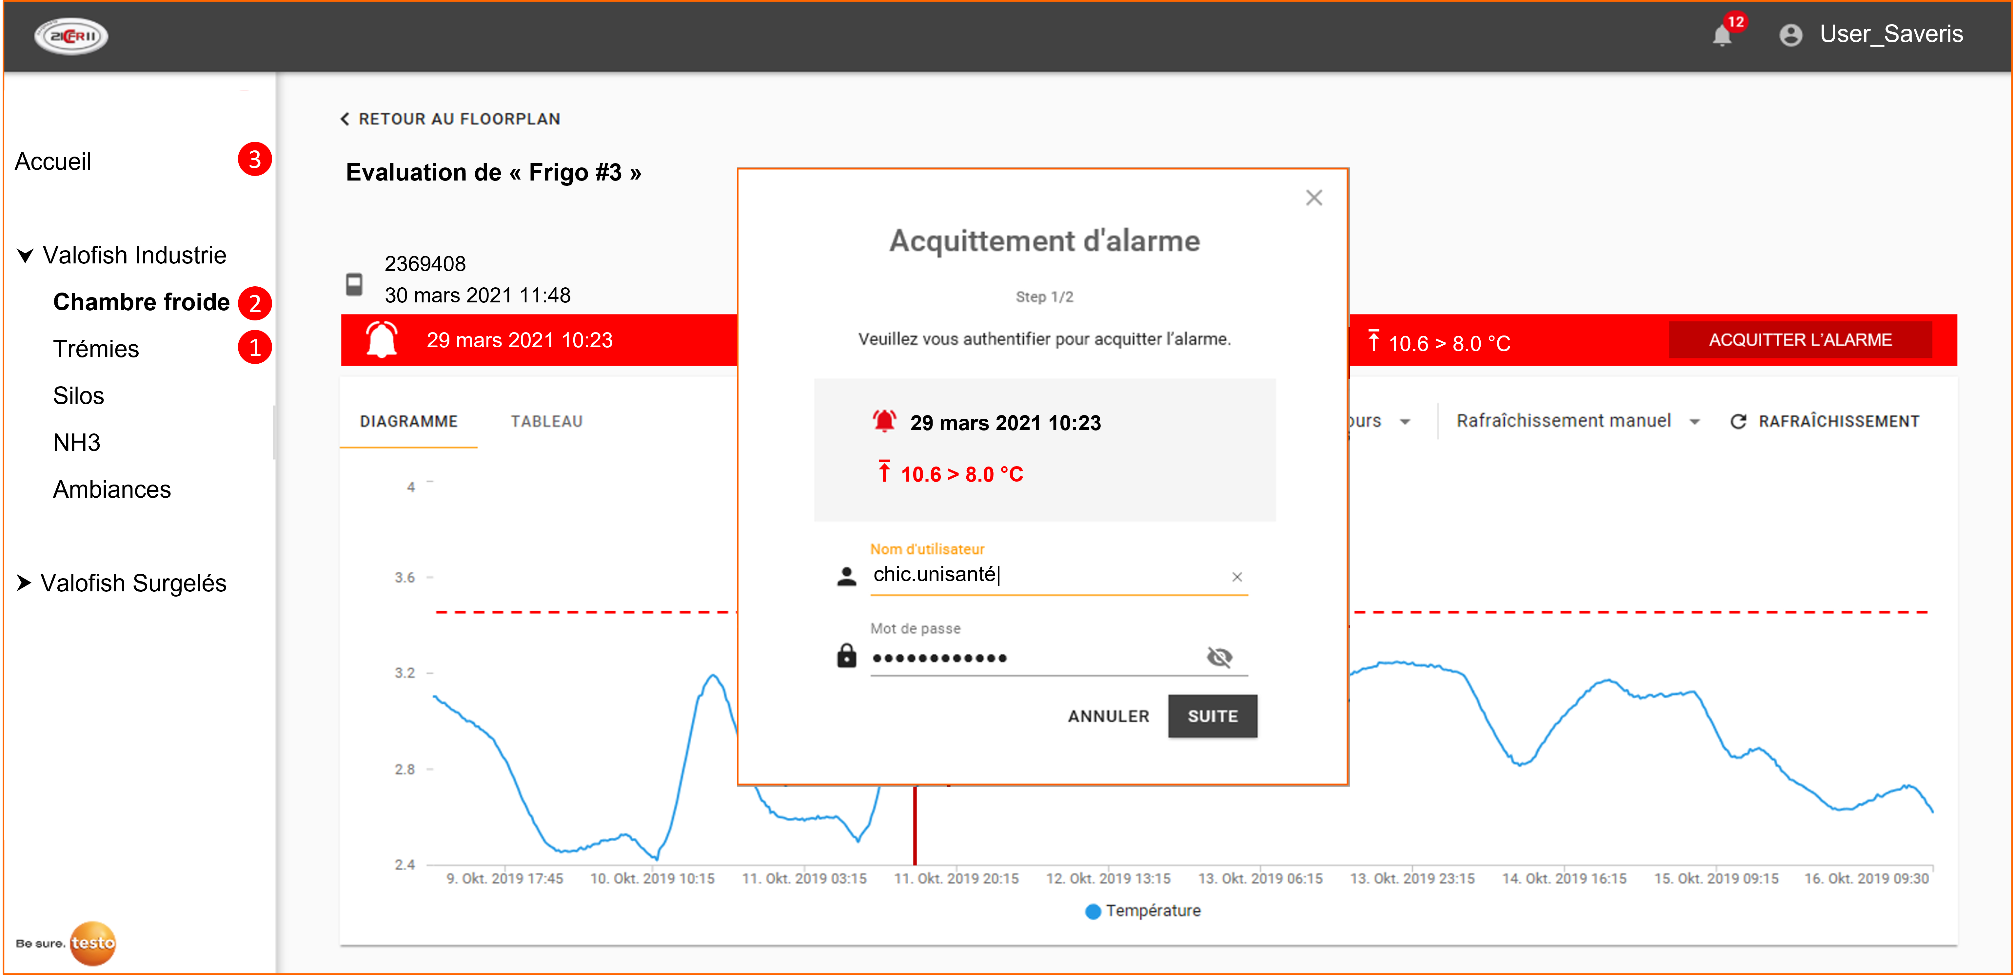Click the upper-limit arrow icon in red banner
This screenshot has width=2013, height=975.
(1373, 341)
